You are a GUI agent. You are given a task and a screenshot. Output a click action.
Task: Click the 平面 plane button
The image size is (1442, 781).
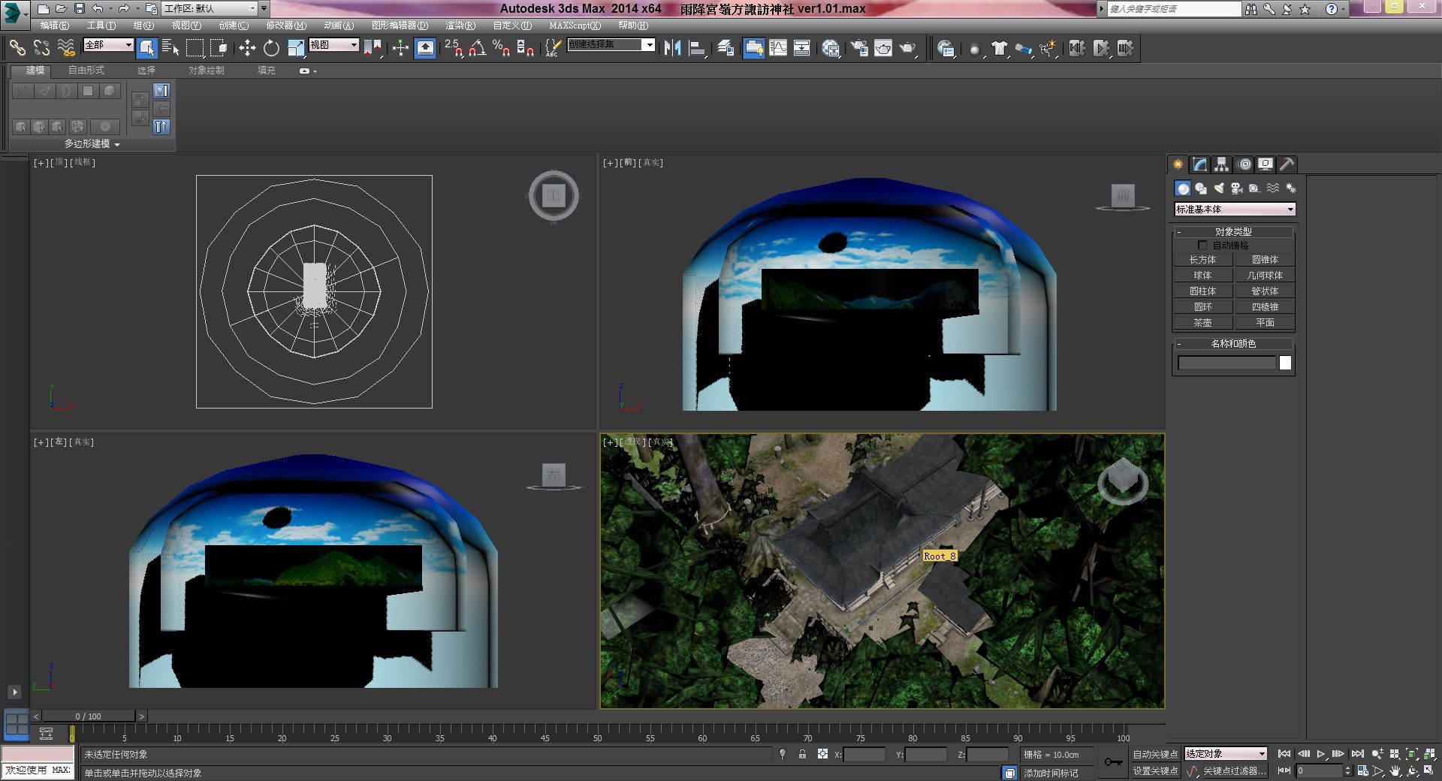pos(1265,323)
